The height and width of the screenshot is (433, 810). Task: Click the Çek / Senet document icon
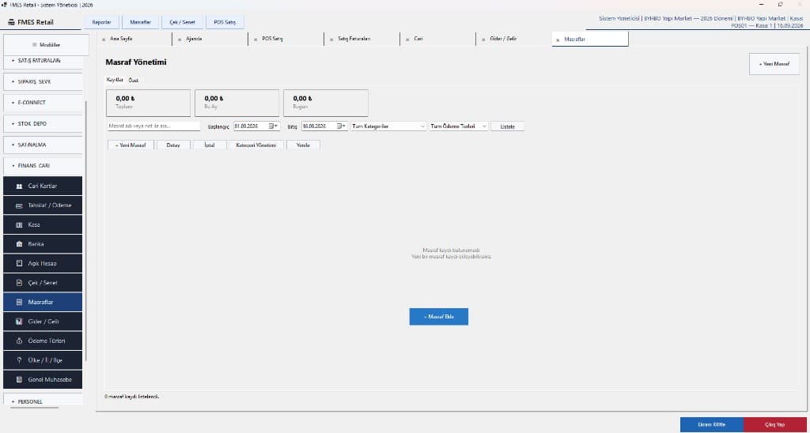click(x=19, y=283)
